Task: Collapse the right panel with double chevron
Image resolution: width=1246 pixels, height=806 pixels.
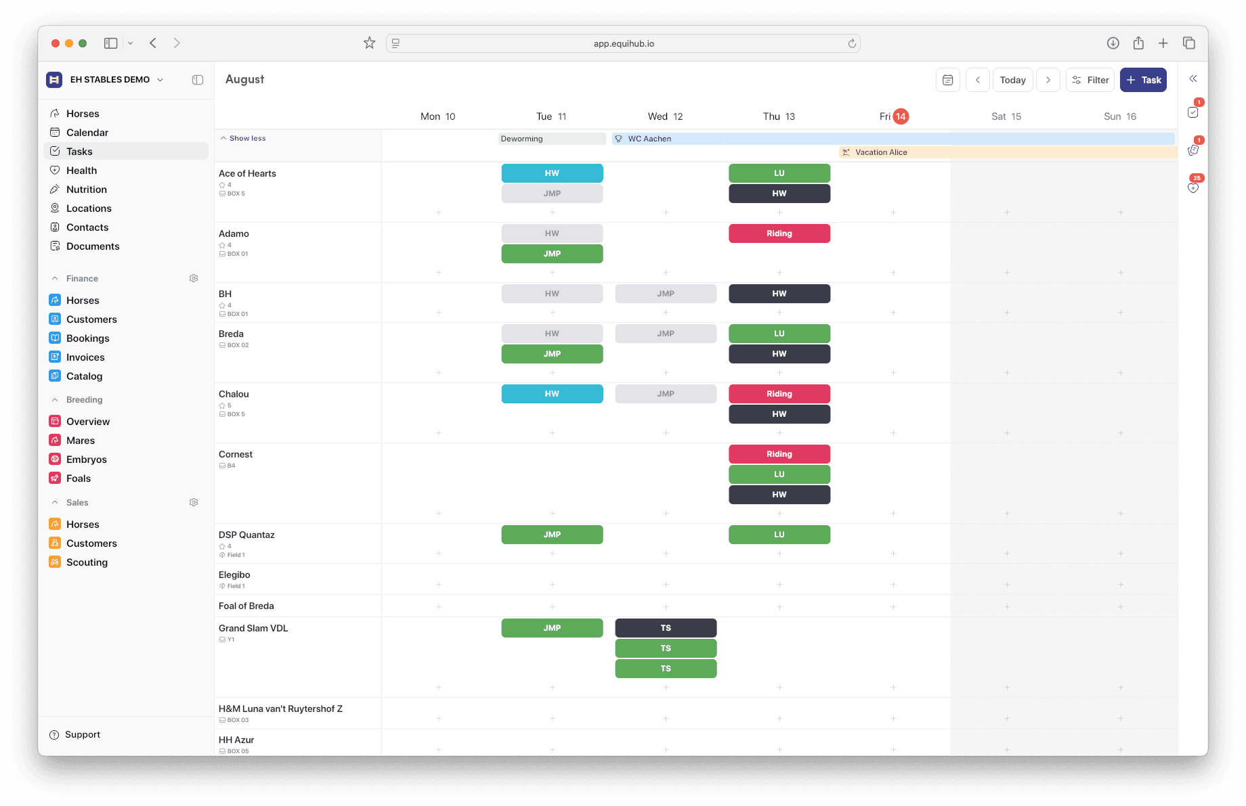Action: point(1193,79)
